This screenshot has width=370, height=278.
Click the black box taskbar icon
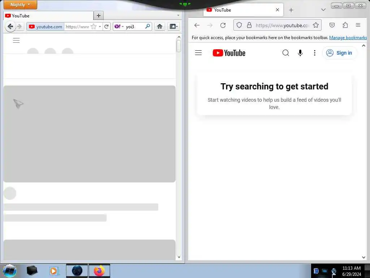pos(32,271)
